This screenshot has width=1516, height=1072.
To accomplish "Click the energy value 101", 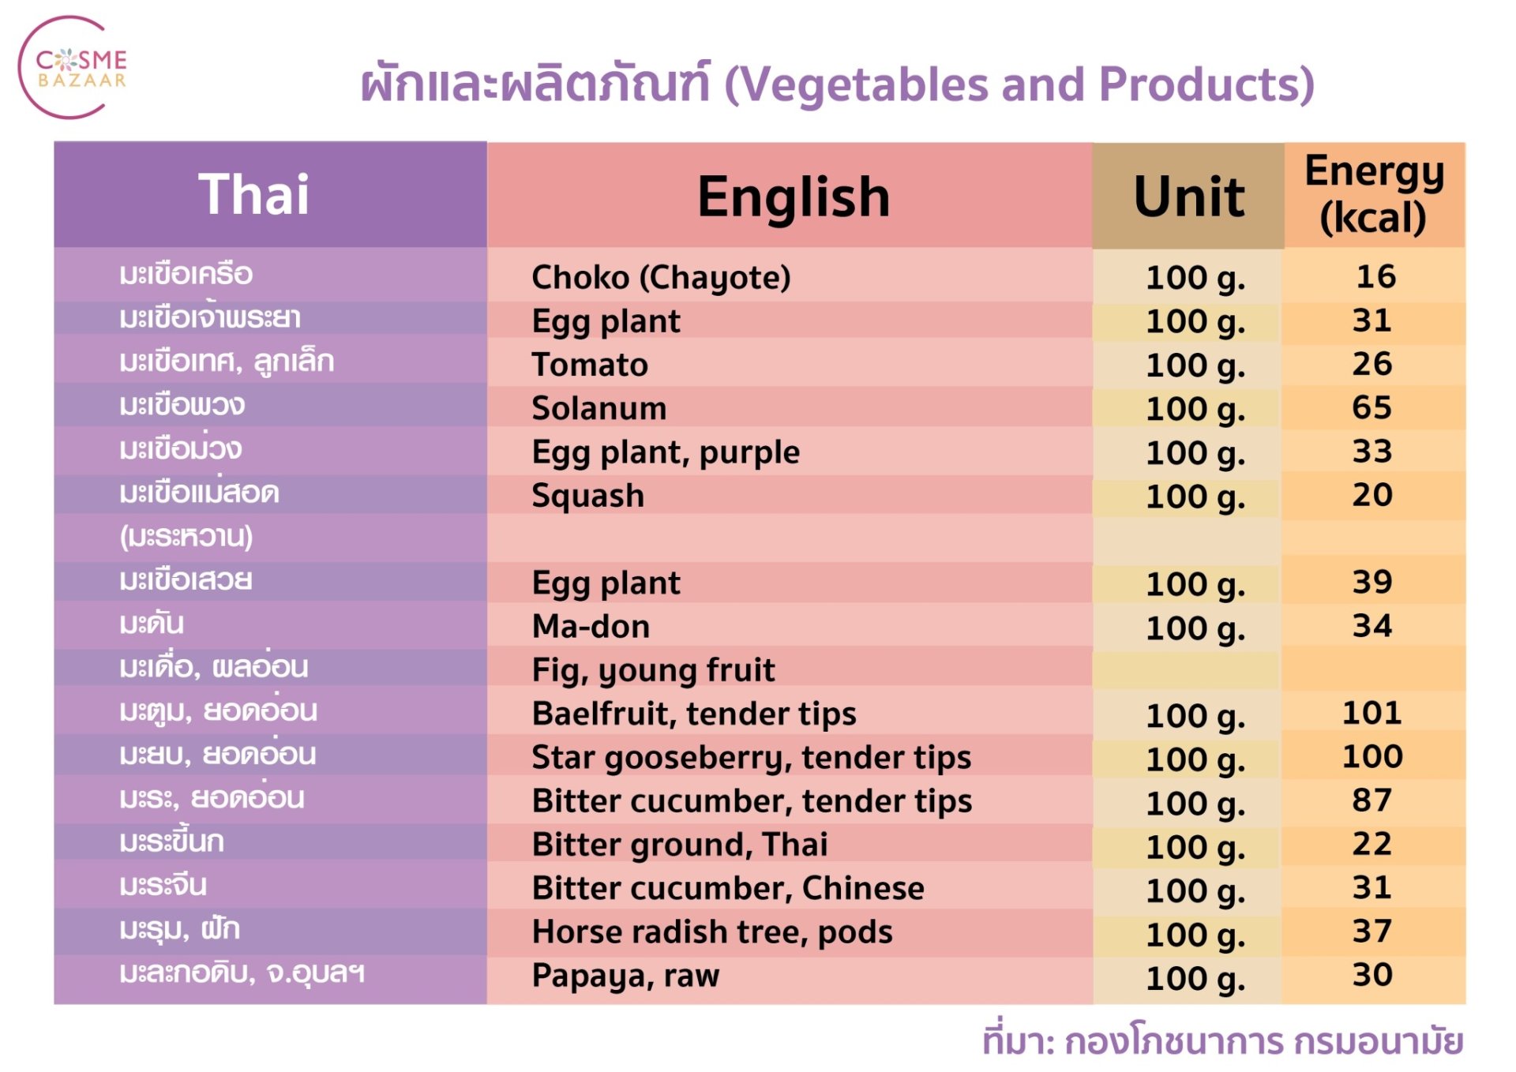I will [1372, 713].
